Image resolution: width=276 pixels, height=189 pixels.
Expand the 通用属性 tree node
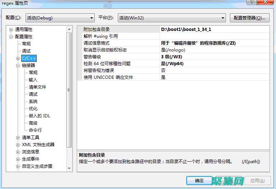(11, 30)
